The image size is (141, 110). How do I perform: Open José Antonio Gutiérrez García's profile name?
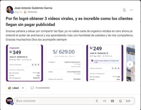click(33, 8)
